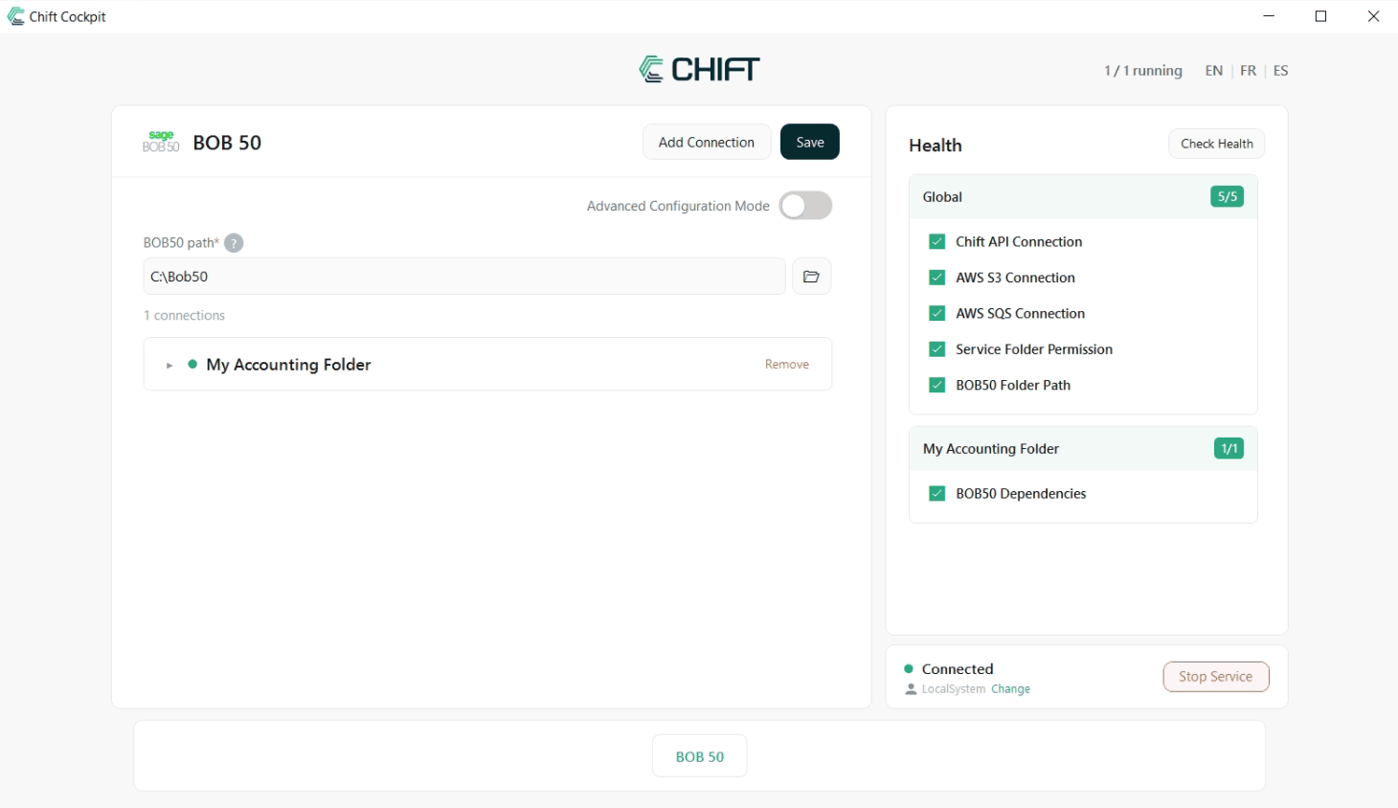This screenshot has height=808, width=1398.
Task: Click the 'My Accounting Folder' connection name
Action: [x=288, y=365]
